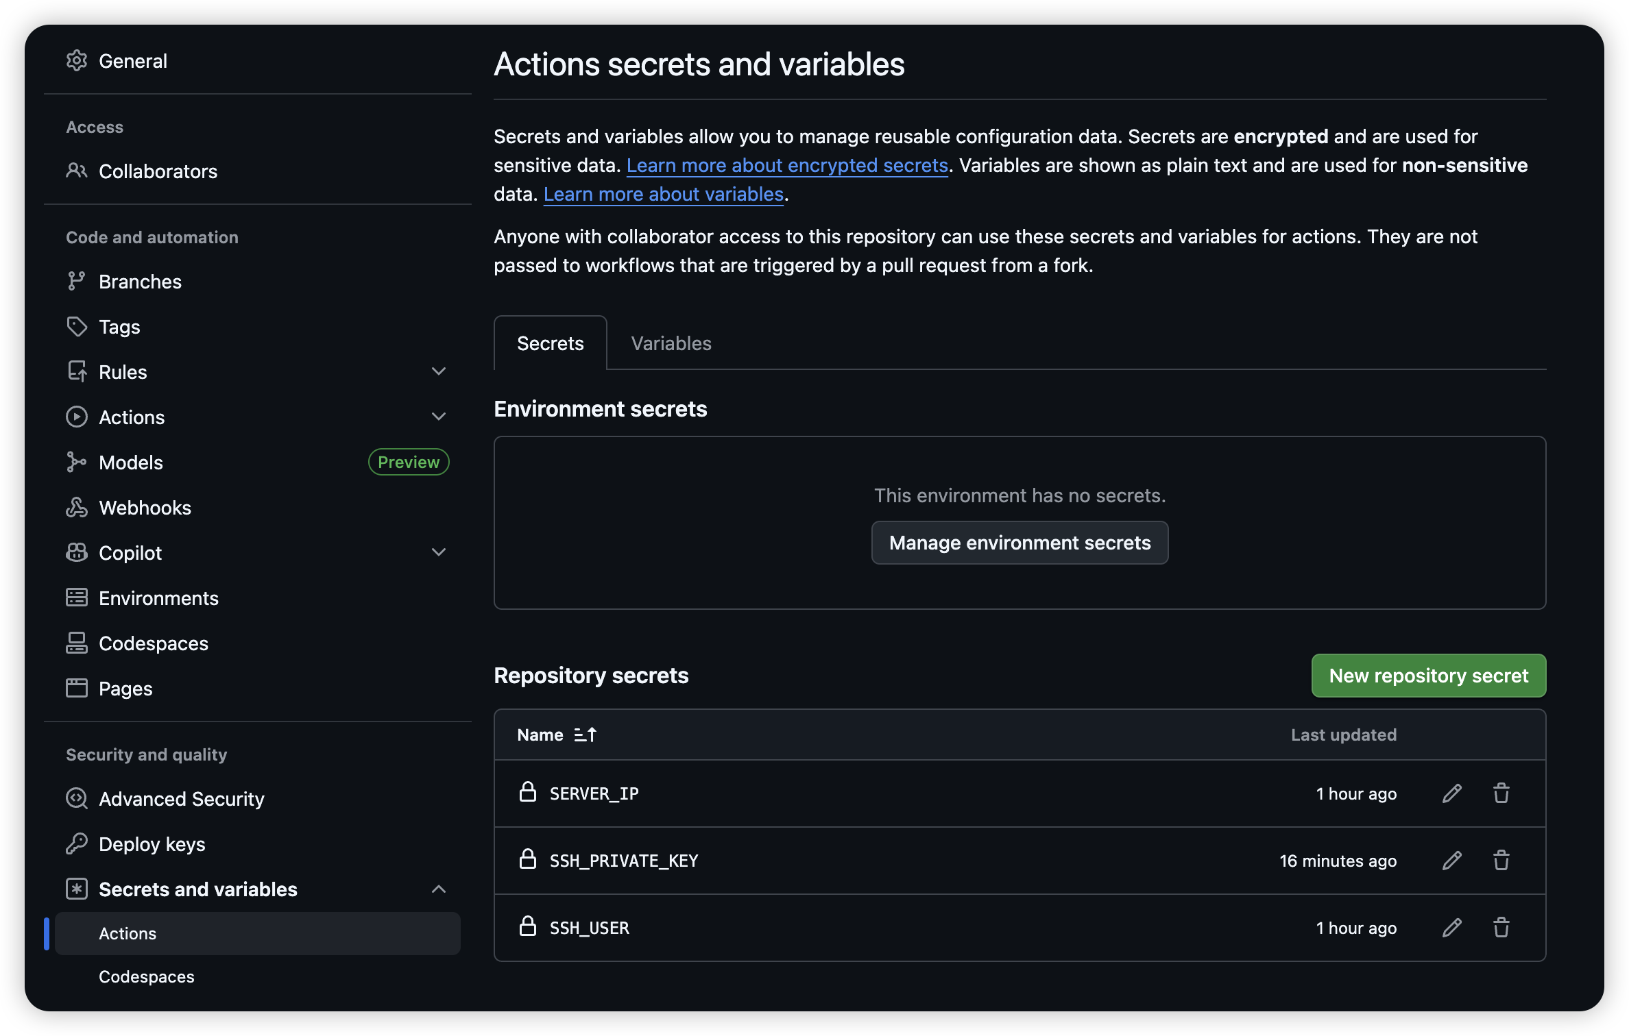
Task: Click the edit pencil for SSH_USER secret
Action: 1451,928
